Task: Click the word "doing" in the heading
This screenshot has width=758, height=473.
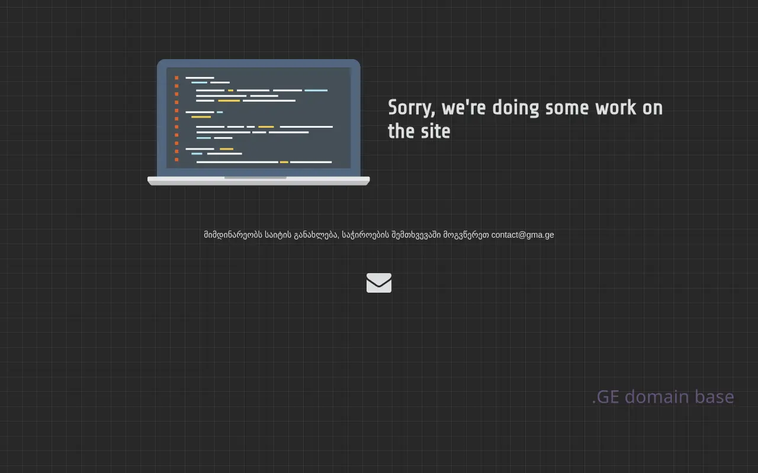Action: [x=516, y=108]
